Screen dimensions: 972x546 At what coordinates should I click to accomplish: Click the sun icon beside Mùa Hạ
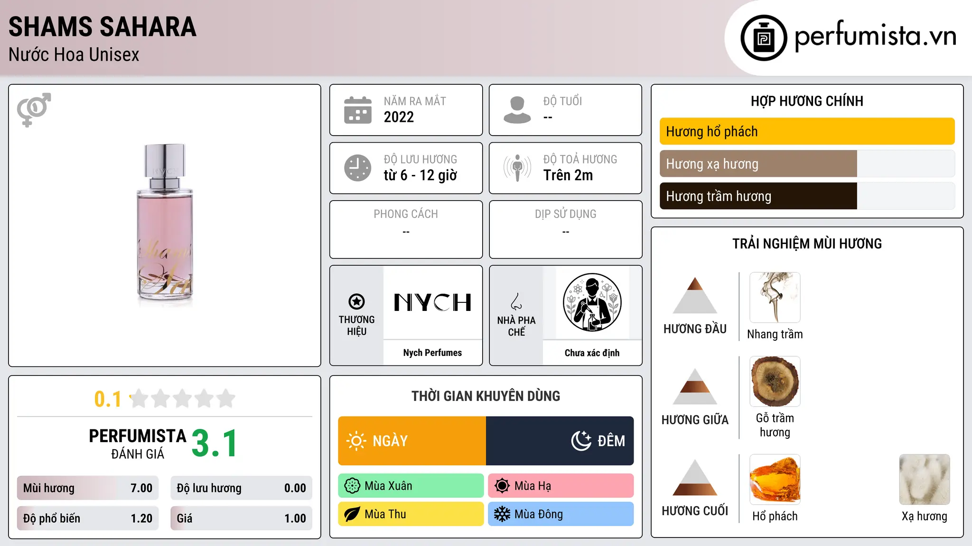(502, 486)
